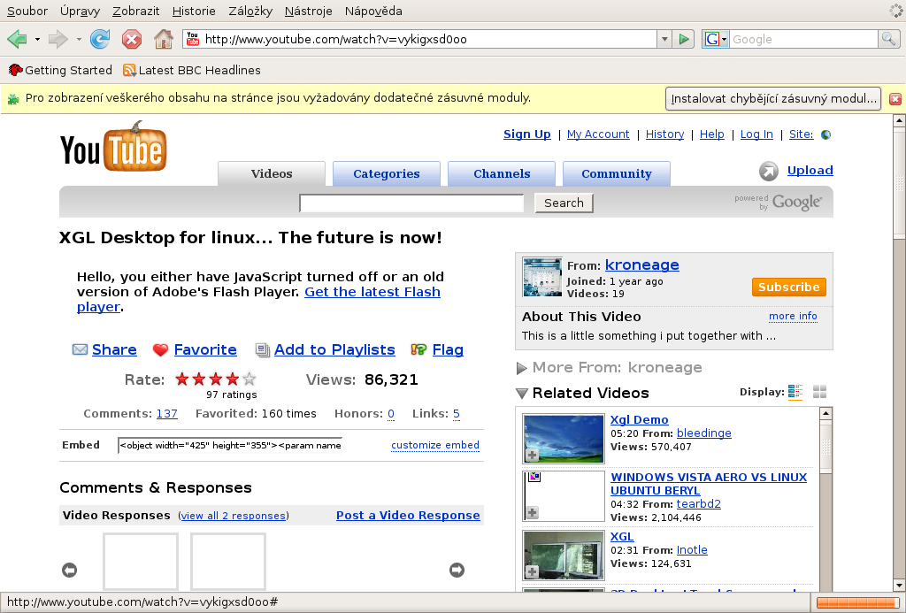This screenshot has width=906, height=613.
Task: Click the Add to Playlists icon
Action: [262, 349]
